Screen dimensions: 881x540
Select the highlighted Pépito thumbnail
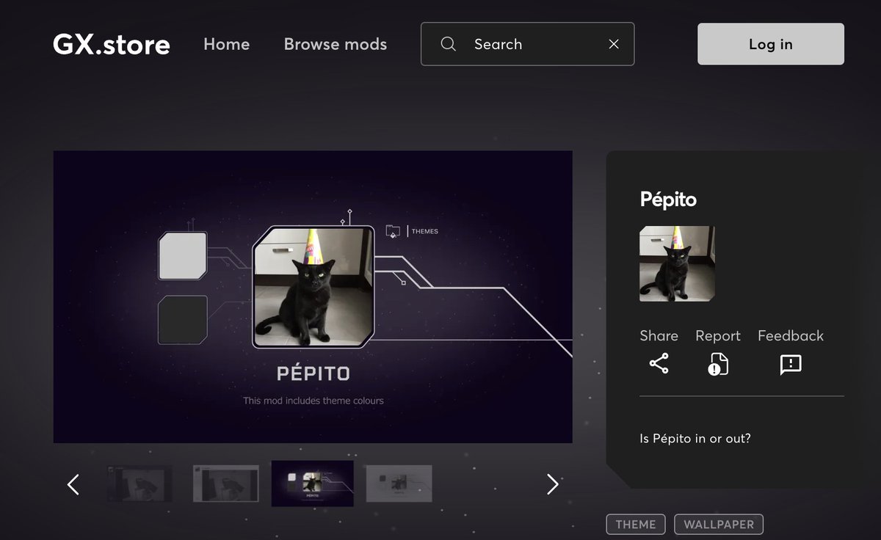point(313,484)
